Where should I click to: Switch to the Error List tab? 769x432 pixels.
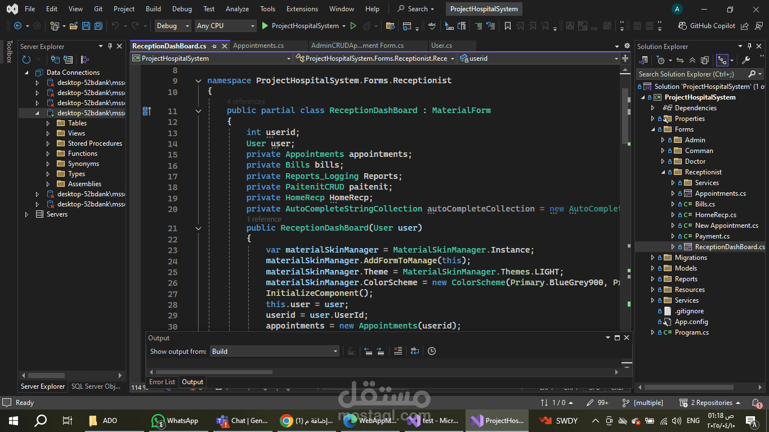click(x=162, y=382)
